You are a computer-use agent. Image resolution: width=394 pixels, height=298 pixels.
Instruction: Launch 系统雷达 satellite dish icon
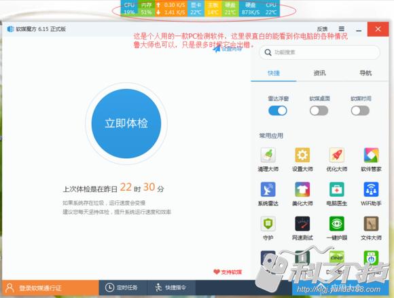tap(268, 189)
